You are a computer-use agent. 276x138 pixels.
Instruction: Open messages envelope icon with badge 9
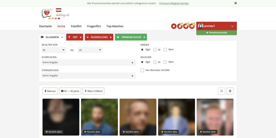pyautogui.click(x=192, y=26)
